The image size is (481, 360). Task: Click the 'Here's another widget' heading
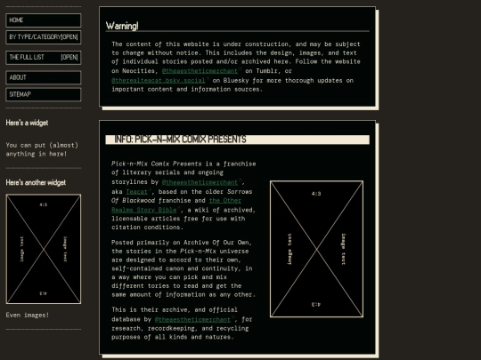click(36, 183)
